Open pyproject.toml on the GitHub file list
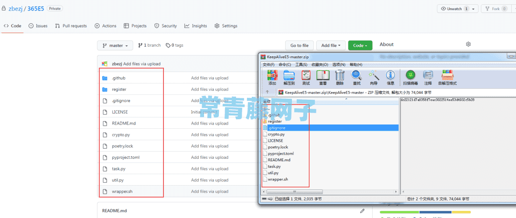This screenshot has width=516, height=218. pyautogui.click(x=126, y=157)
